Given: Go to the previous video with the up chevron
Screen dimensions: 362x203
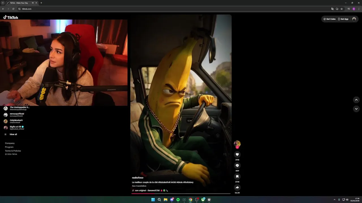Looking at the screenshot, I should coord(356,100).
